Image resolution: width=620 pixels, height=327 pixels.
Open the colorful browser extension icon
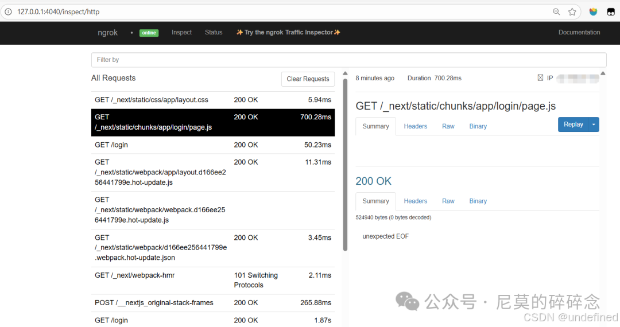pyautogui.click(x=593, y=12)
